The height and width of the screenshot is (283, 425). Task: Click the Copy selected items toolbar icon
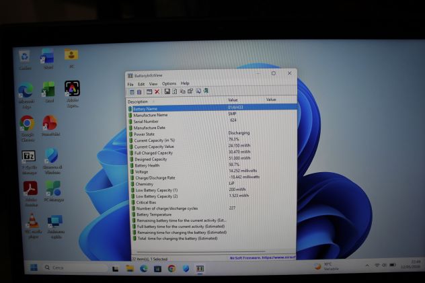pos(183,91)
